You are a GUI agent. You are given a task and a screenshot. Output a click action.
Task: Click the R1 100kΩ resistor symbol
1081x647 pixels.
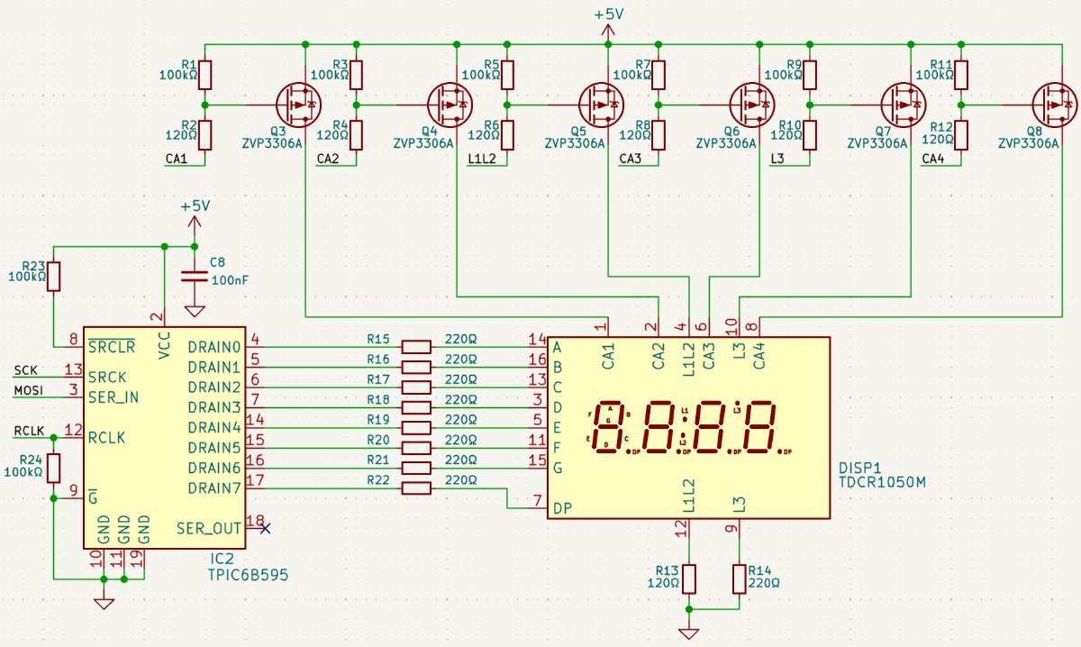tap(205, 75)
